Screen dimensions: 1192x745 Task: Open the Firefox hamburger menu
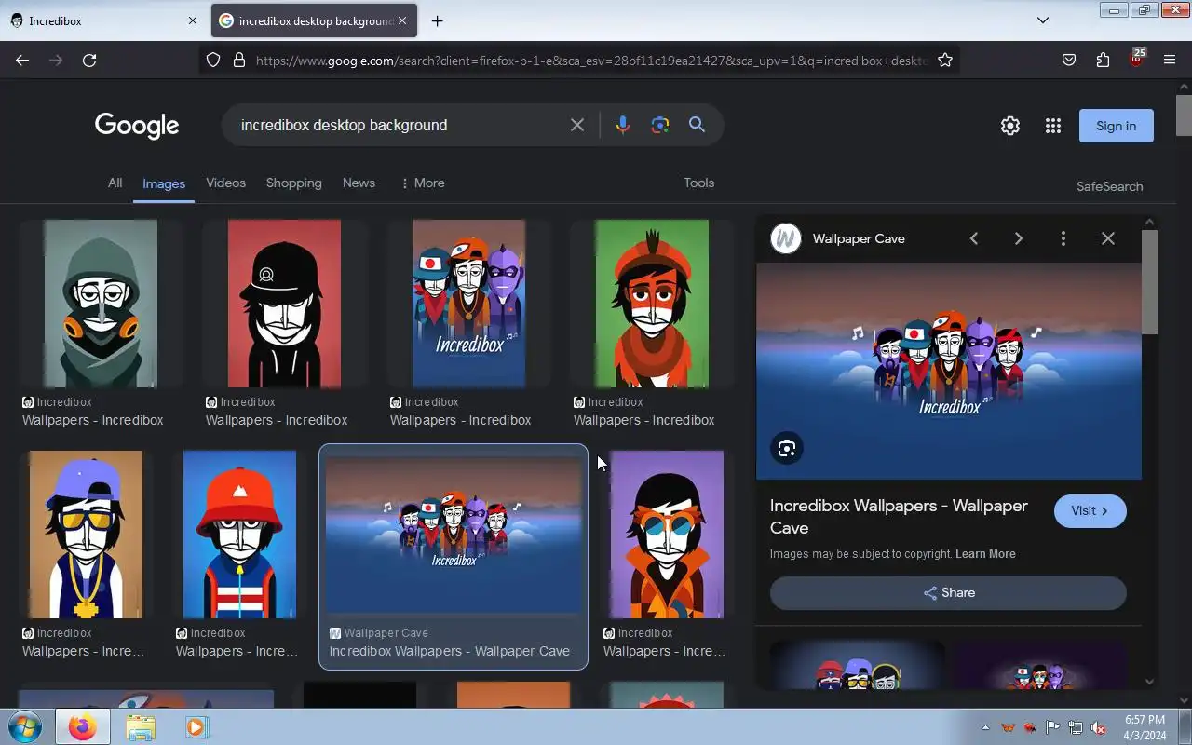tap(1170, 60)
